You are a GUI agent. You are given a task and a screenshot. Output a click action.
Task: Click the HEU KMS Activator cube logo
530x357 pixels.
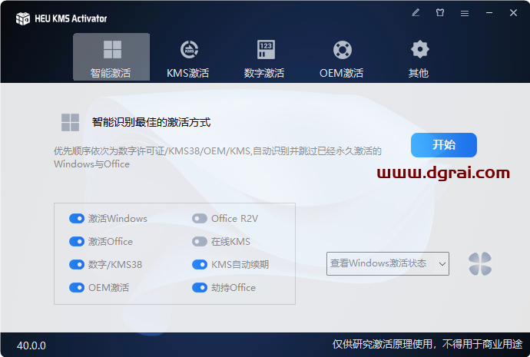point(23,18)
